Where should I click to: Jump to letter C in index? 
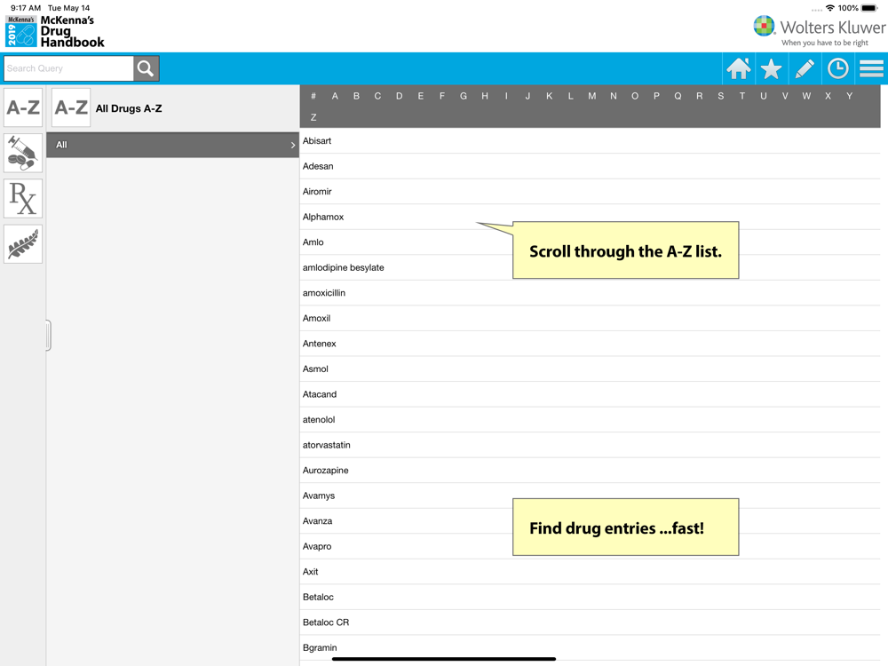click(x=377, y=96)
